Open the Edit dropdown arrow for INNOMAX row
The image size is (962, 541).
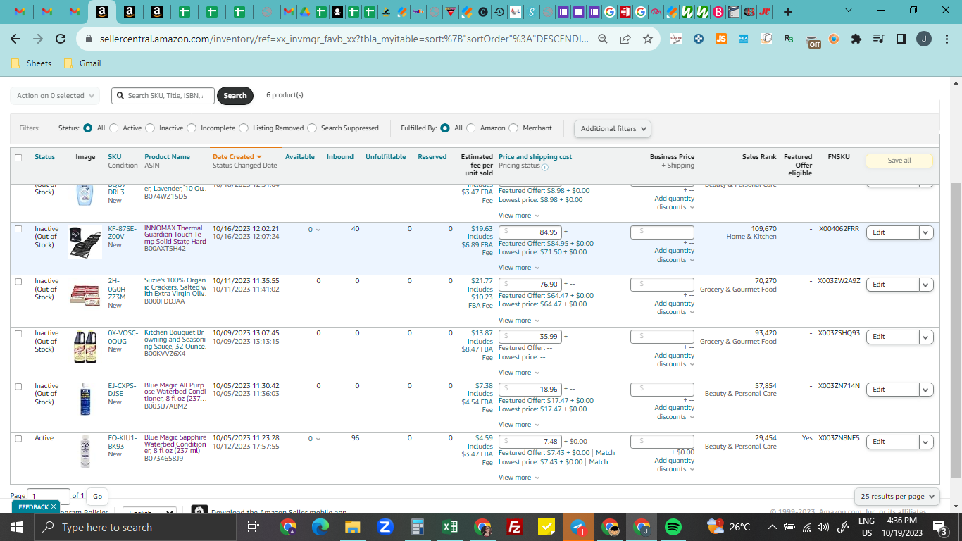pos(926,232)
